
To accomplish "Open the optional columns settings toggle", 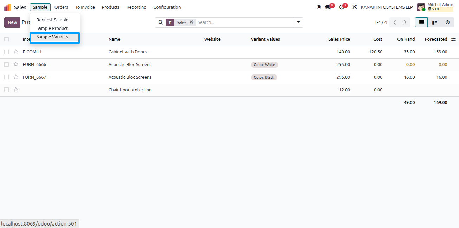I will click(x=453, y=39).
